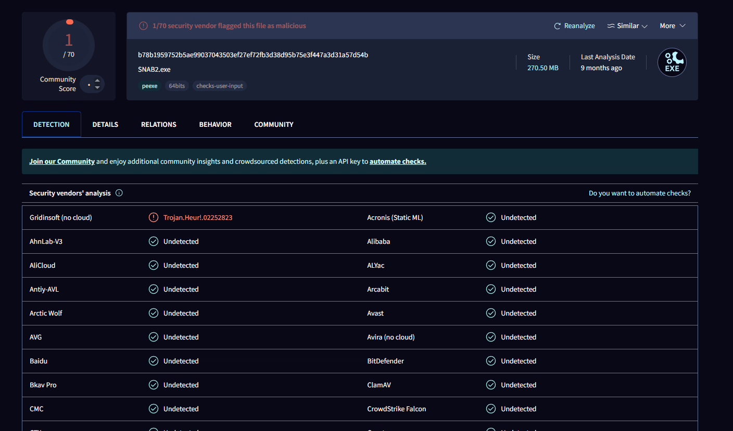Click the Baidu vendor name
The image size is (733, 431).
[39, 361]
